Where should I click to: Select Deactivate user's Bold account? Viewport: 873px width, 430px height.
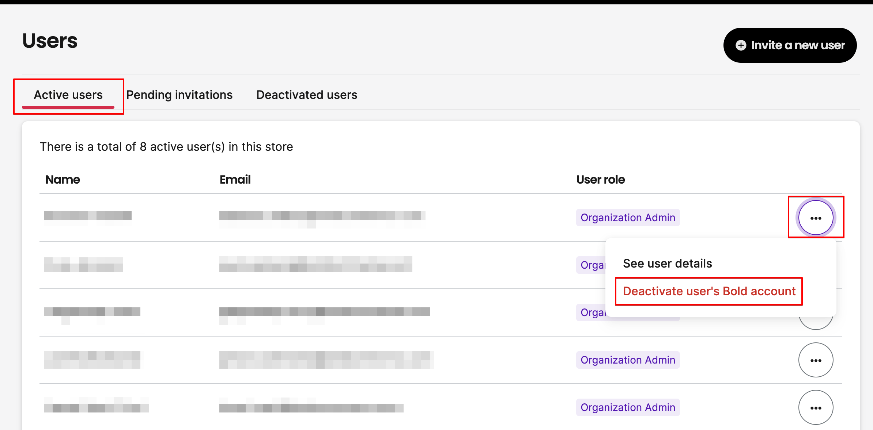click(x=708, y=291)
